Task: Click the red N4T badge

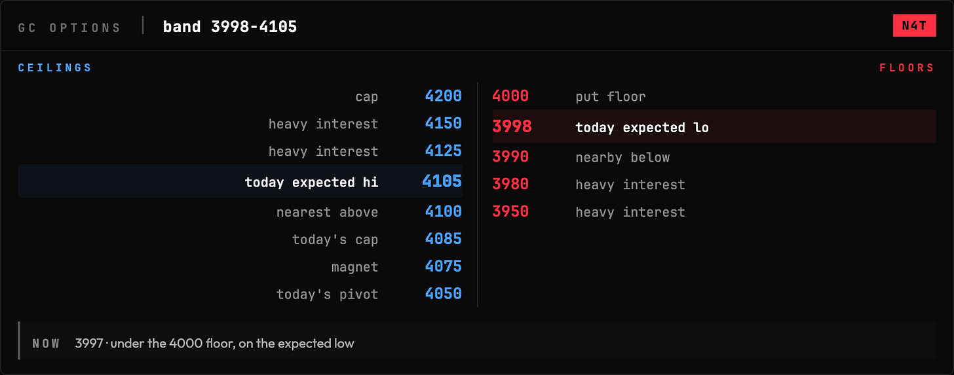Action: coord(914,26)
